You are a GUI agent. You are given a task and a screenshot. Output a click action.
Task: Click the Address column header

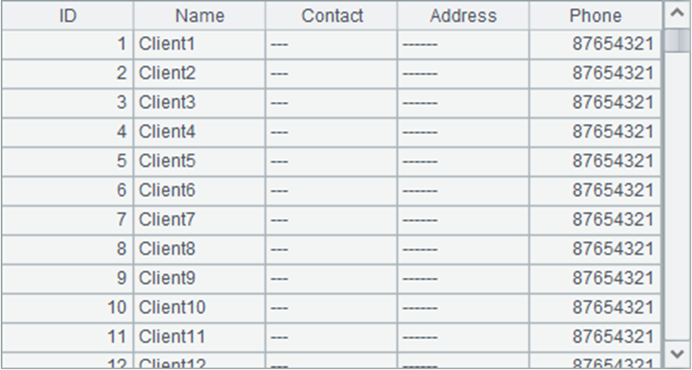(463, 15)
